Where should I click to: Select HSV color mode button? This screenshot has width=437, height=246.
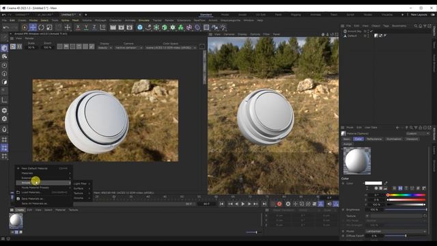point(400,189)
